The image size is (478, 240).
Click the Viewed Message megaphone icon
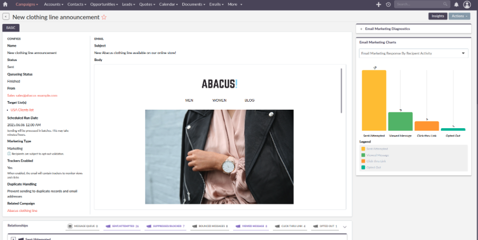(x=238, y=226)
